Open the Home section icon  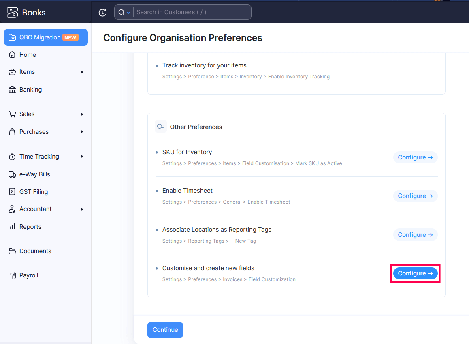point(13,54)
